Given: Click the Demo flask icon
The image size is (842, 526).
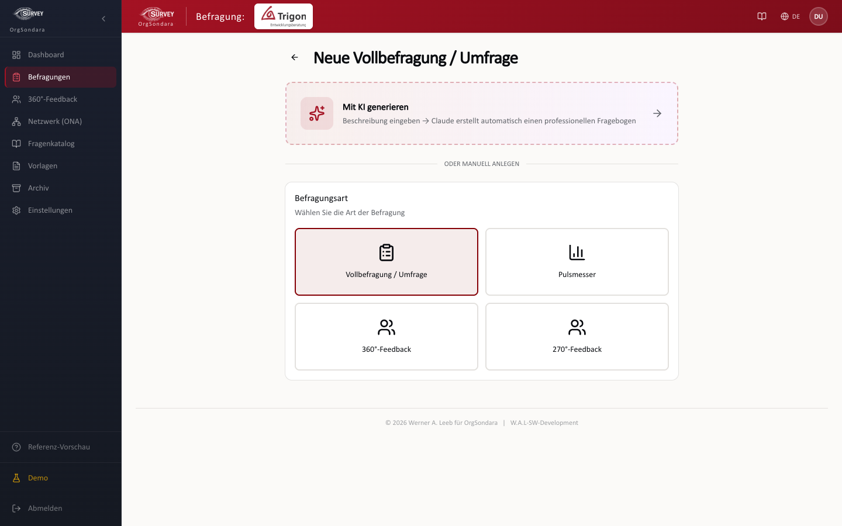Looking at the screenshot, I should click(16, 478).
